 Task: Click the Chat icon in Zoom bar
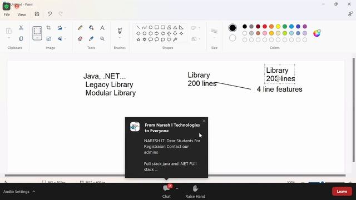point(167,188)
